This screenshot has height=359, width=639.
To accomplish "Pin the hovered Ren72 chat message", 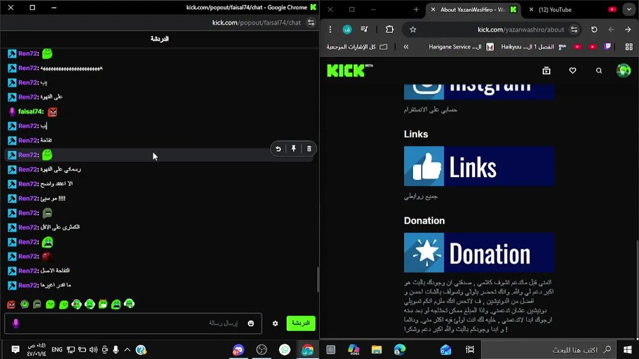I will 294,149.
